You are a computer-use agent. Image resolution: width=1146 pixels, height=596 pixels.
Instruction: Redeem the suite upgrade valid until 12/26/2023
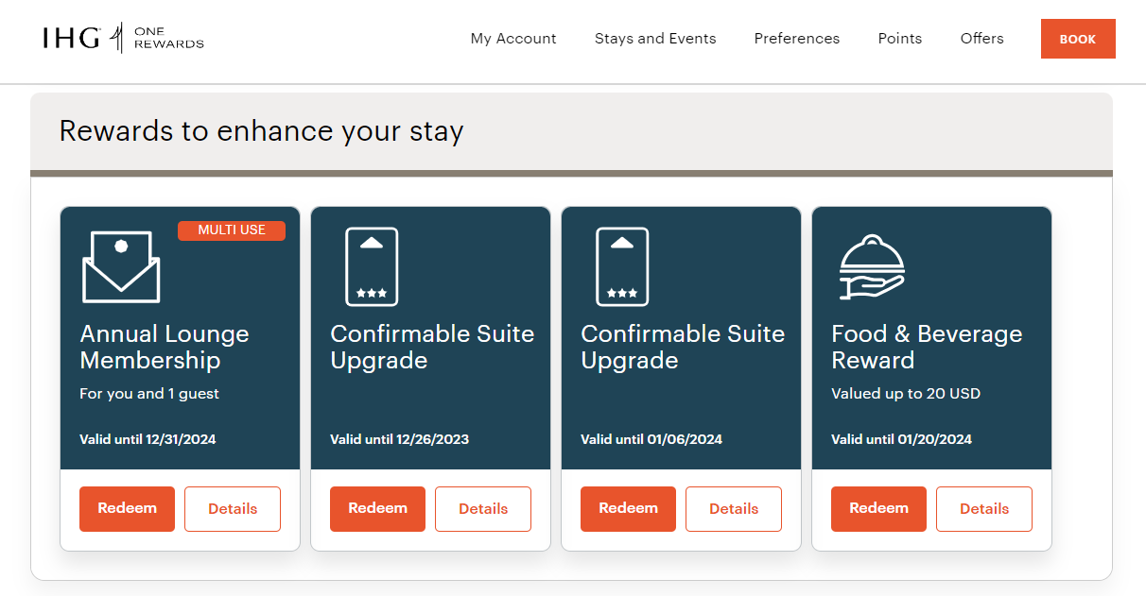(377, 508)
